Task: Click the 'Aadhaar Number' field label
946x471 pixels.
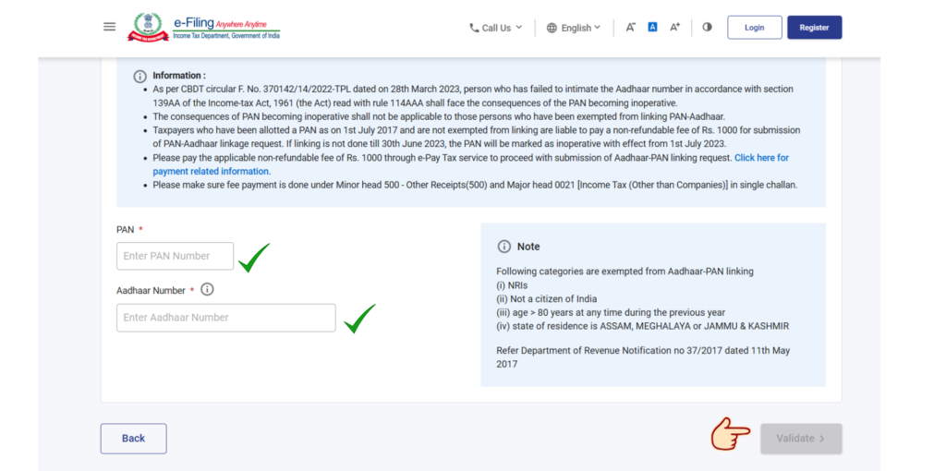Action: pyautogui.click(x=151, y=290)
